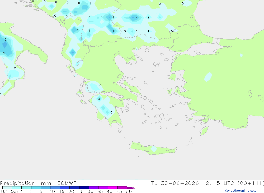
Task: Click the 'Precipitation [mm]' title text
Action: 27,183
